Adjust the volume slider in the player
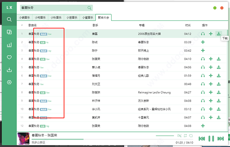 (165, 136)
